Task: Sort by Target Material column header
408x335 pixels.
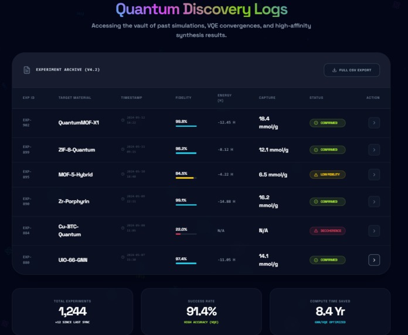Action: pyautogui.click(x=74, y=98)
